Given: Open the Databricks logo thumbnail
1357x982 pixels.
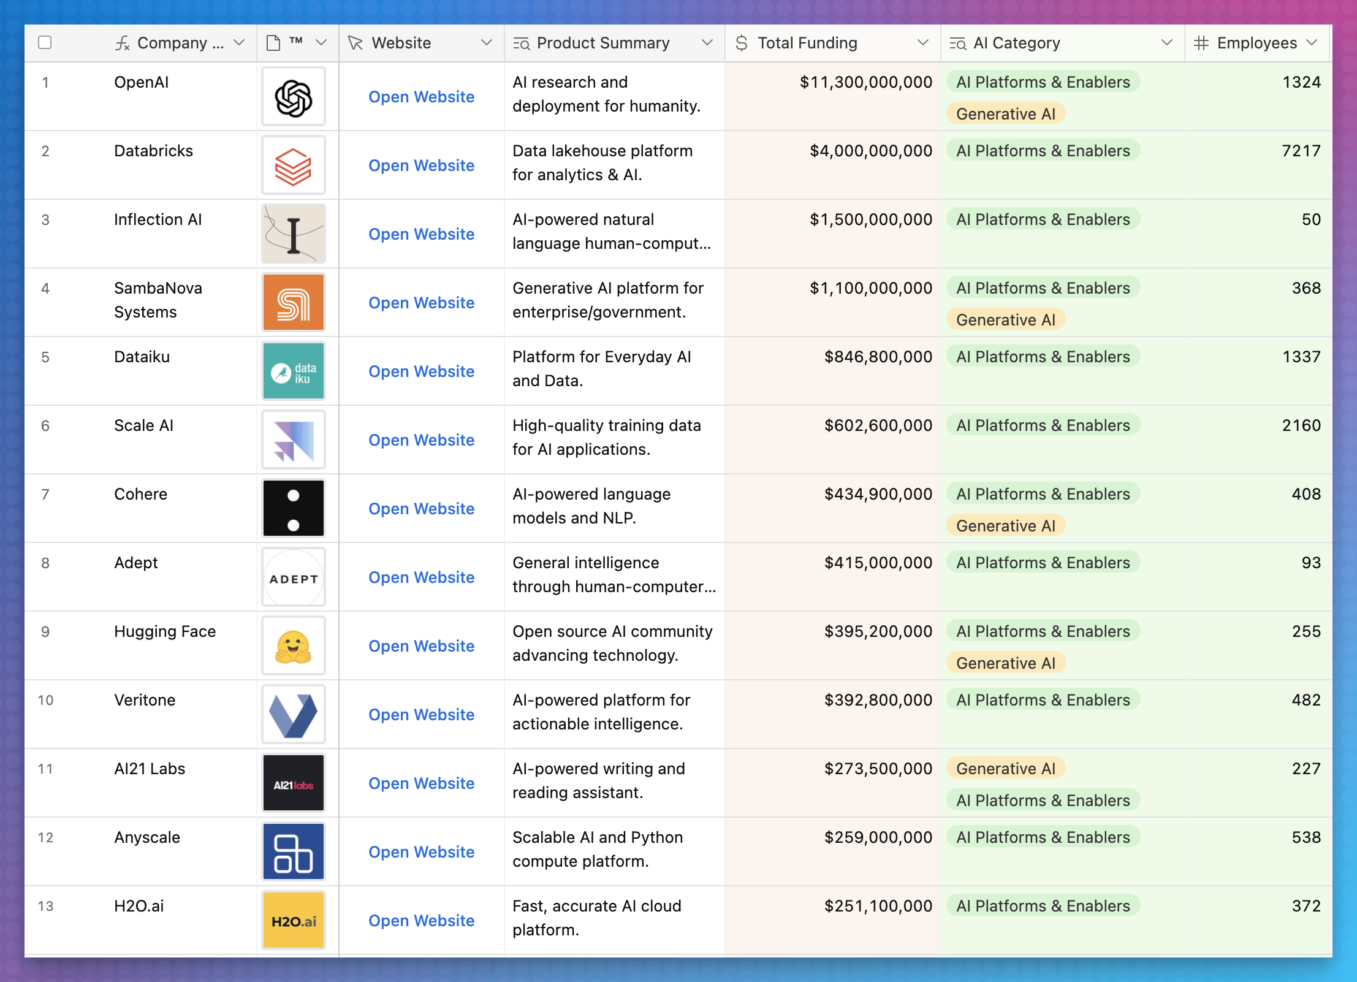Looking at the screenshot, I should (294, 166).
